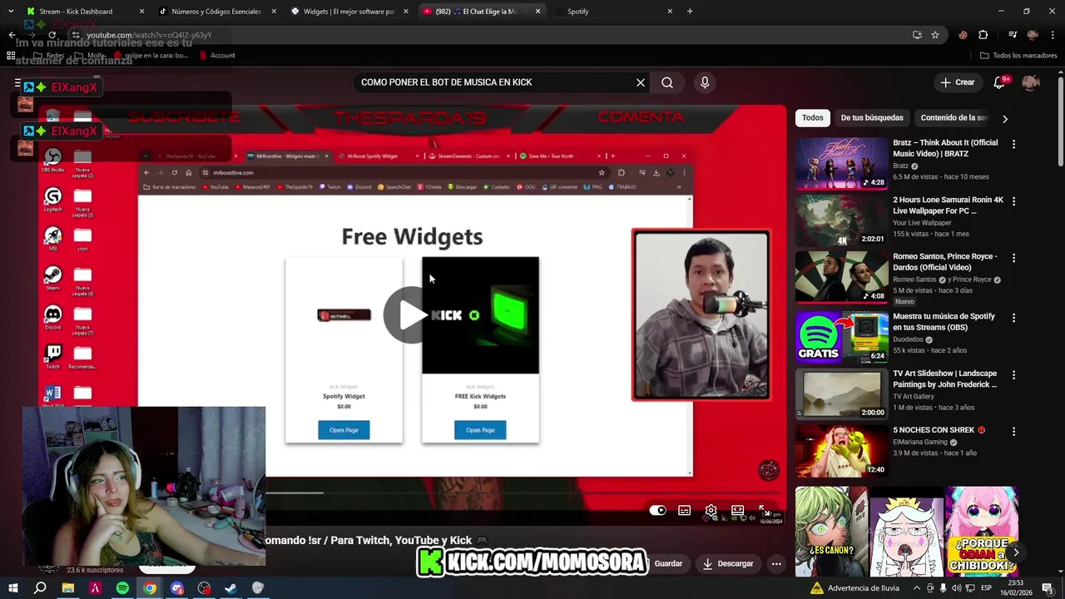Open Steam from the taskbar

[230, 588]
